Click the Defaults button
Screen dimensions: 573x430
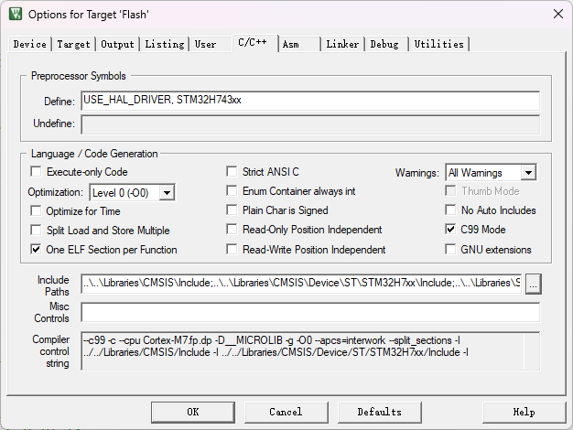click(x=380, y=412)
